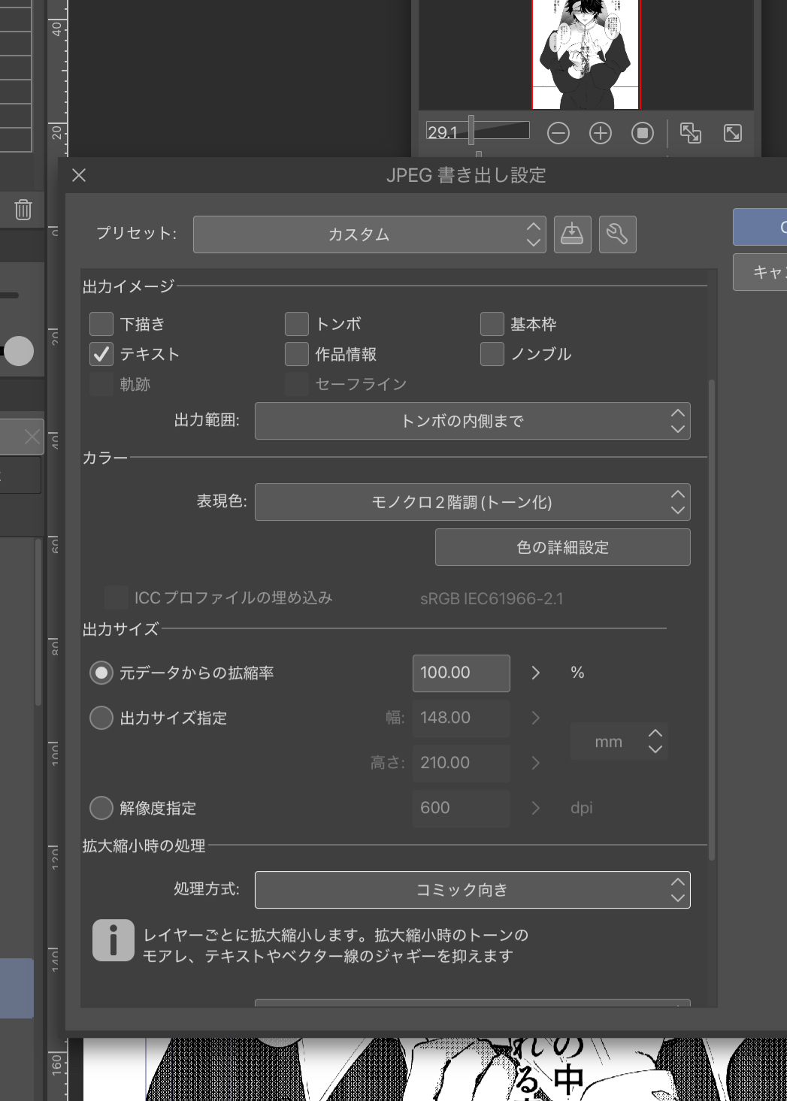
Task: Select the 出力サイズ指定 radio button
Action: (101, 718)
